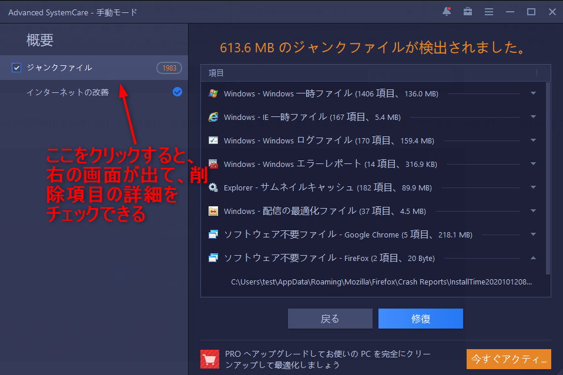This screenshot has width=563, height=375.
Task: Select インターネットの改善 in the sidebar
Action: 68,92
